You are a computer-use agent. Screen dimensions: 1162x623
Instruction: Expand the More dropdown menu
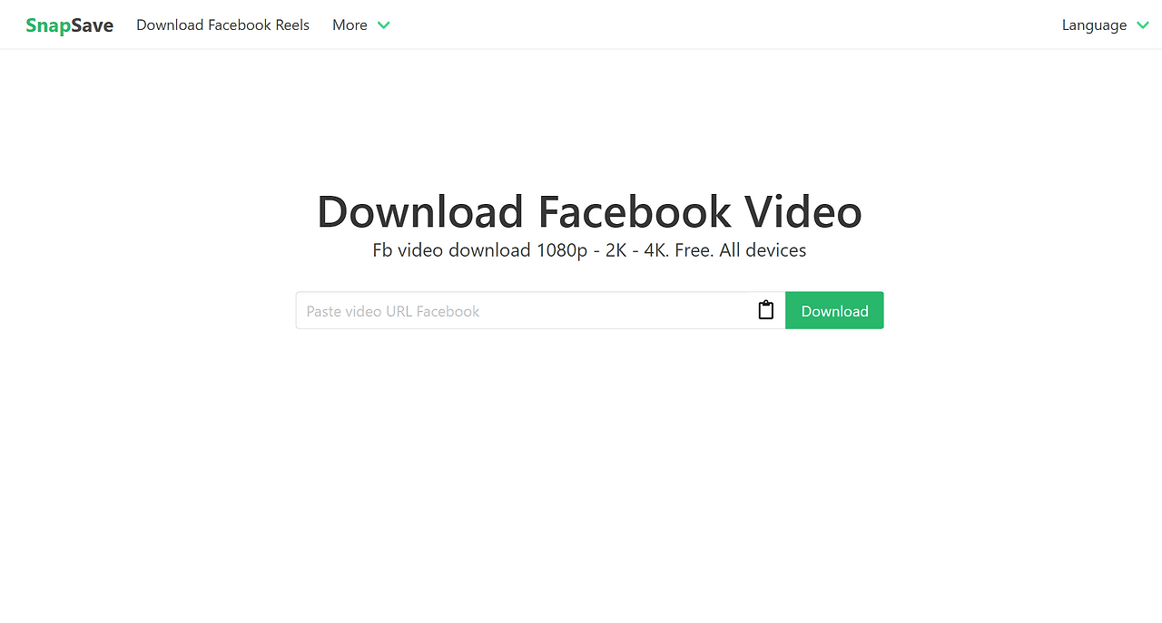(361, 25)
